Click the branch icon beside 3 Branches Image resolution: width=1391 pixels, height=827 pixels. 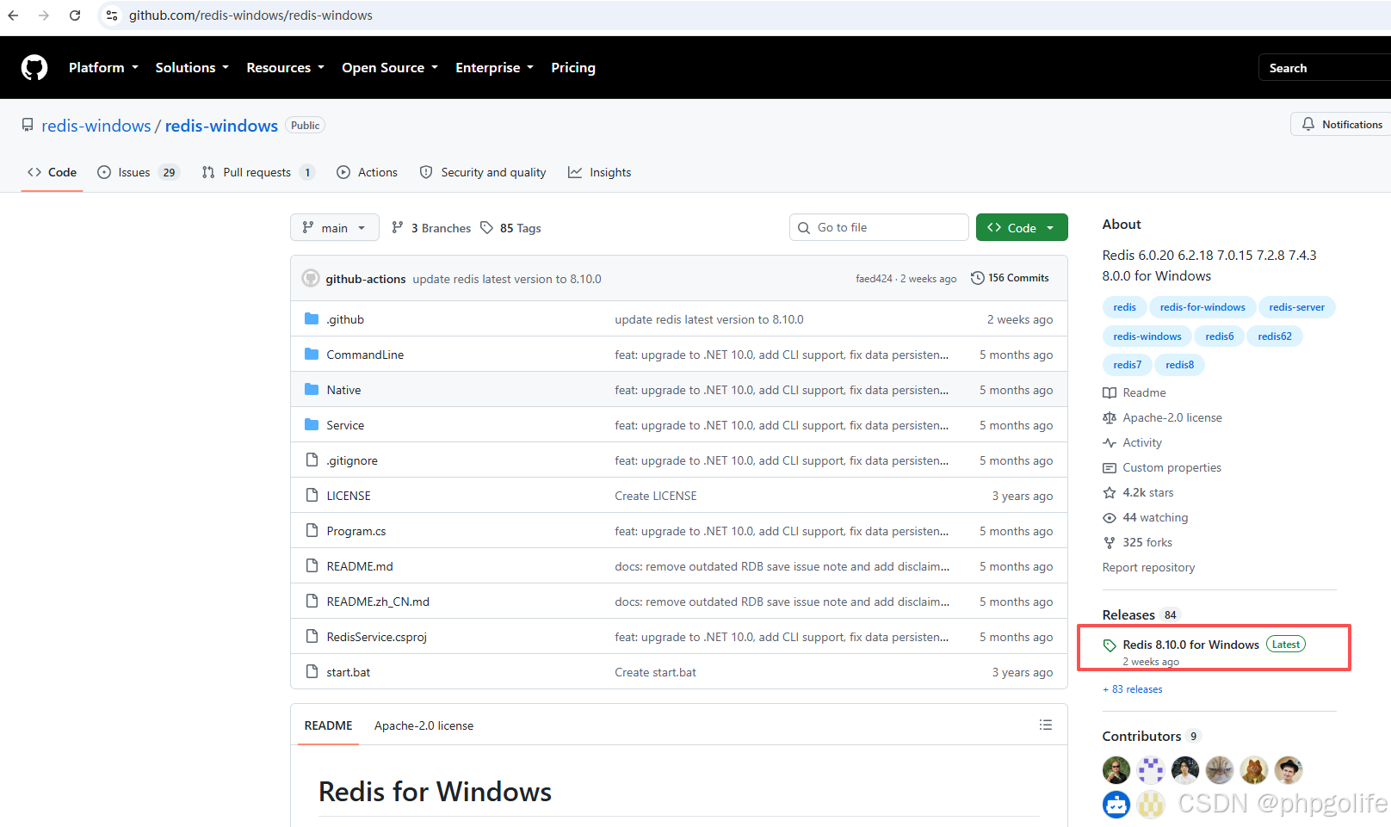point(398,228)
